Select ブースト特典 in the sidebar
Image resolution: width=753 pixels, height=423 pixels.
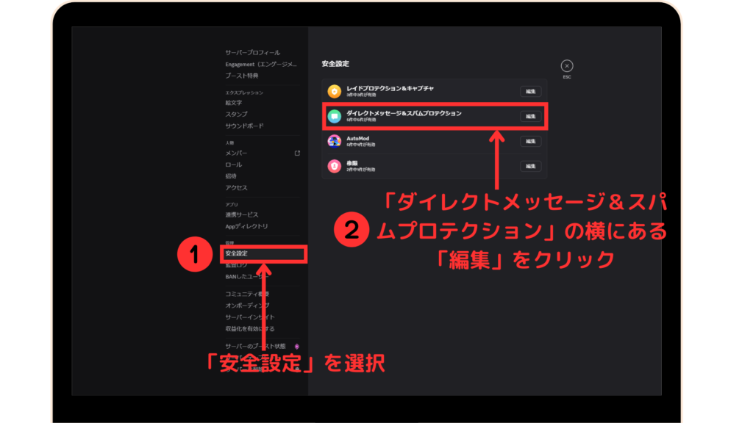click(241, 76)
